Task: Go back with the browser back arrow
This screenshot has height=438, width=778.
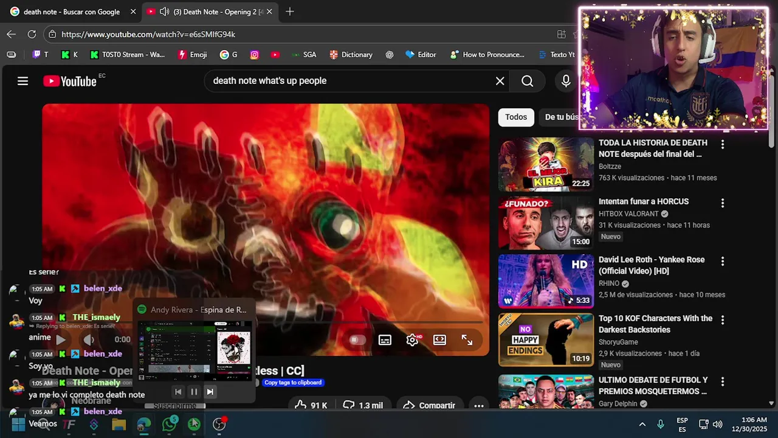Action: pyautogui.click(x=11, y=35)
